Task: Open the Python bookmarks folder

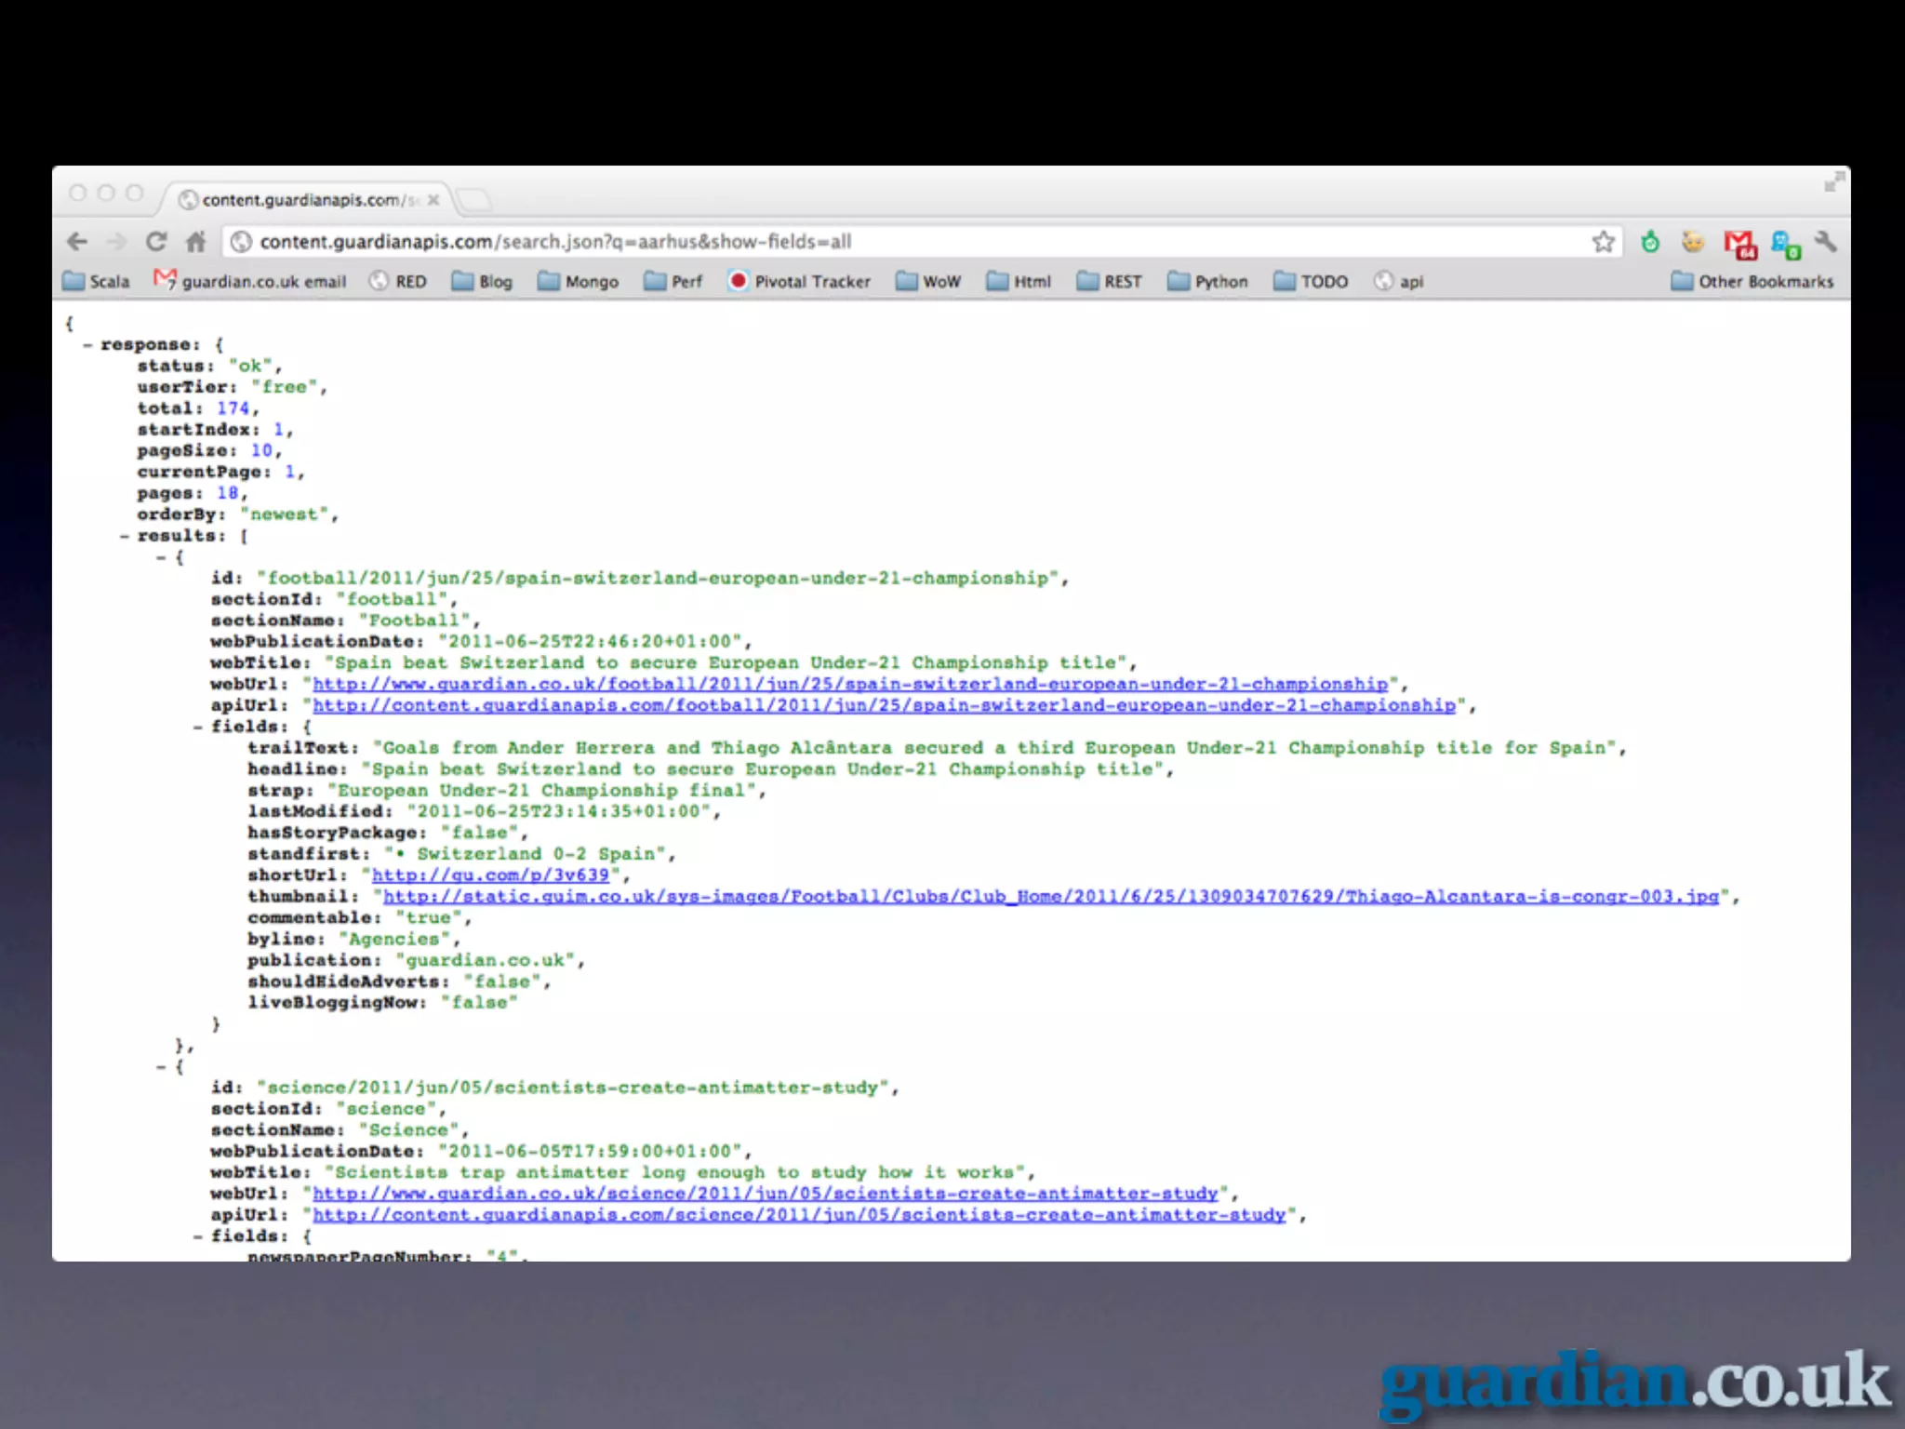Action: click(x=1207, y=282)
